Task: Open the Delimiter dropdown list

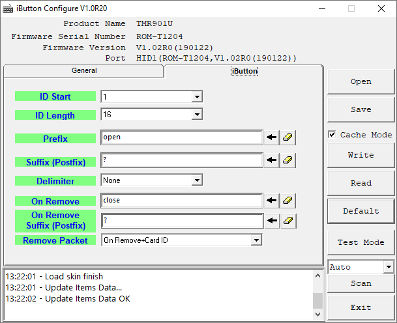Action: [197, 180]
